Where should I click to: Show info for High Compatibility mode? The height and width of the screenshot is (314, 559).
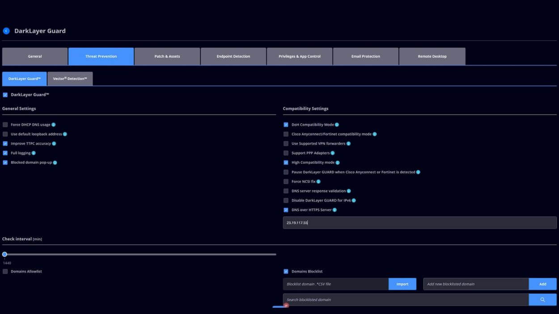point(338,163)
